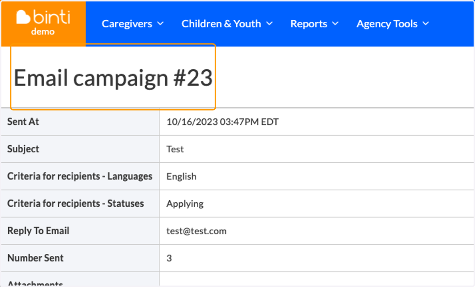Open the Reports menu
Viewport: 475px width, 287px height.
pos(315,24)
